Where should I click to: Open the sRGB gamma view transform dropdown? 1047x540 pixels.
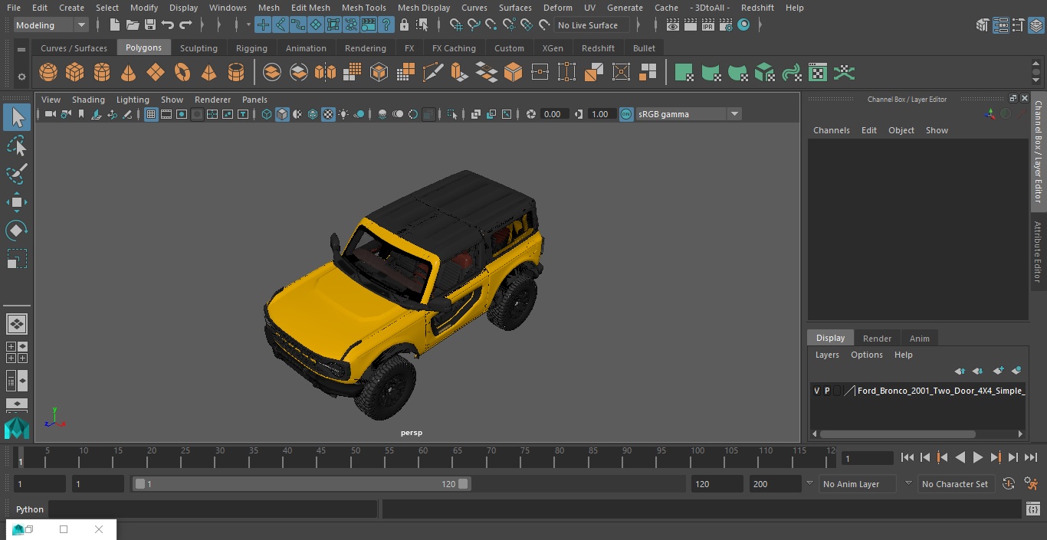click(x=688, y=114)
